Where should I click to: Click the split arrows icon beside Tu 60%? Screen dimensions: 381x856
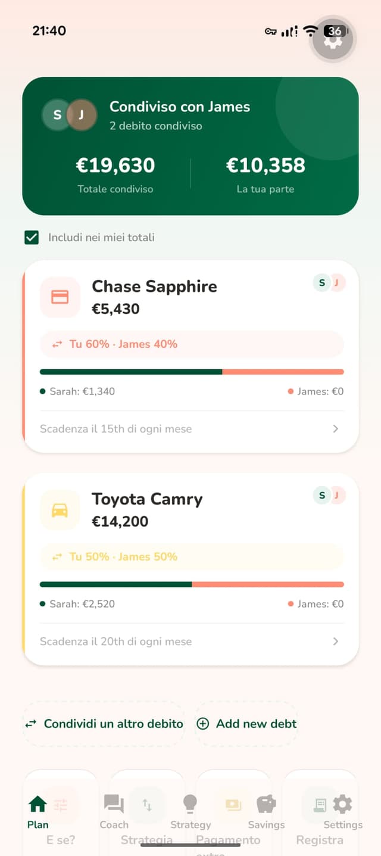(57, 344)
